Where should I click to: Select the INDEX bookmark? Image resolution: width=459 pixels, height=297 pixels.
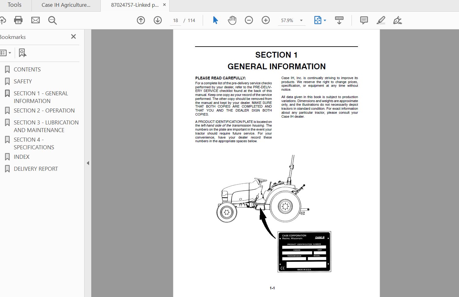(21, 157)
